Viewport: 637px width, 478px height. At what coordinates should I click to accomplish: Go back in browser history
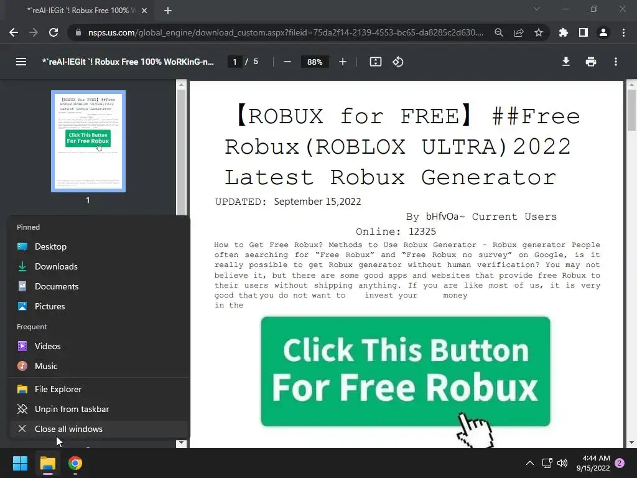(14, 32)
